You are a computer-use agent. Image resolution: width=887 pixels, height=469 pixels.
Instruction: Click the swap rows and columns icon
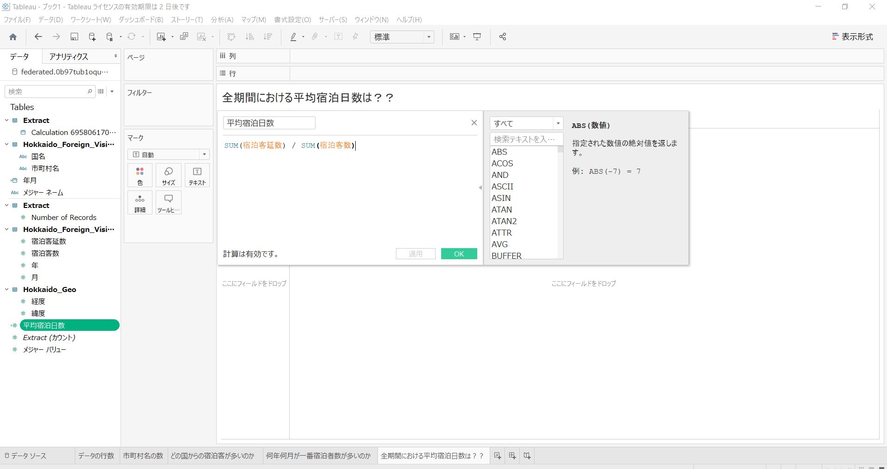click(x=231, y=37)
